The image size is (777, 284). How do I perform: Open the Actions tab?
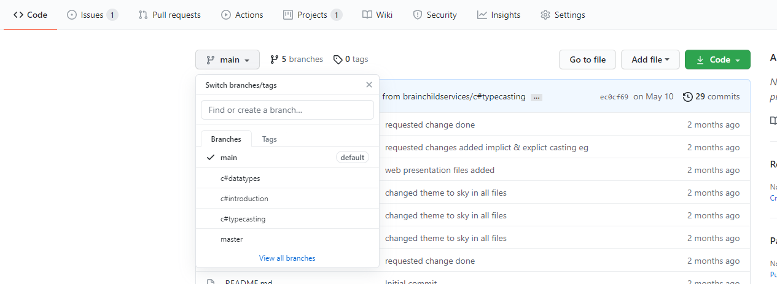coord(242,15)
